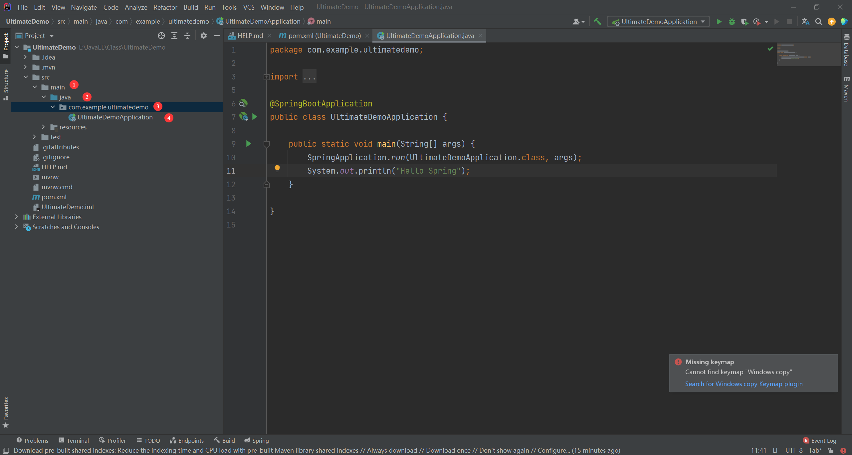852x455 pixels.
Task: Open Search Everywhere magnifier icon
Action: (818, 22)
